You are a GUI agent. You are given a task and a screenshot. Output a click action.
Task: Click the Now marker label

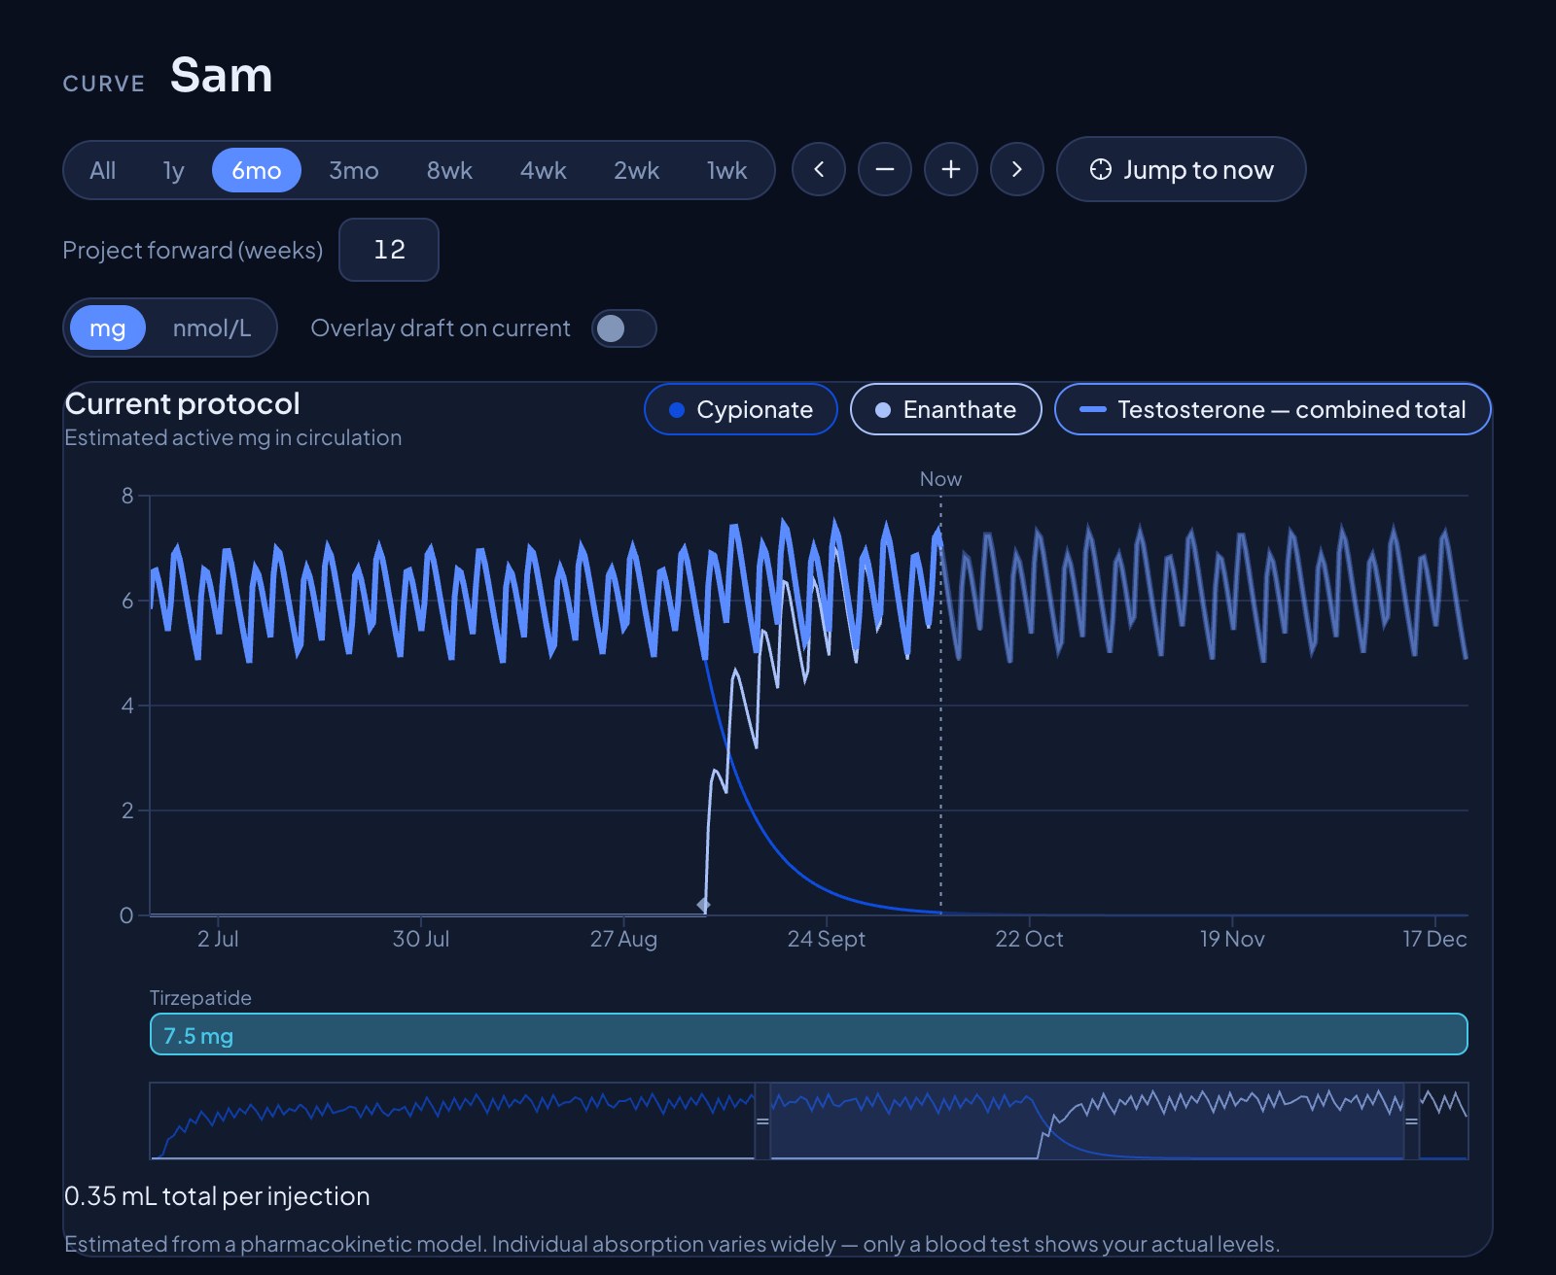point(940,479)
